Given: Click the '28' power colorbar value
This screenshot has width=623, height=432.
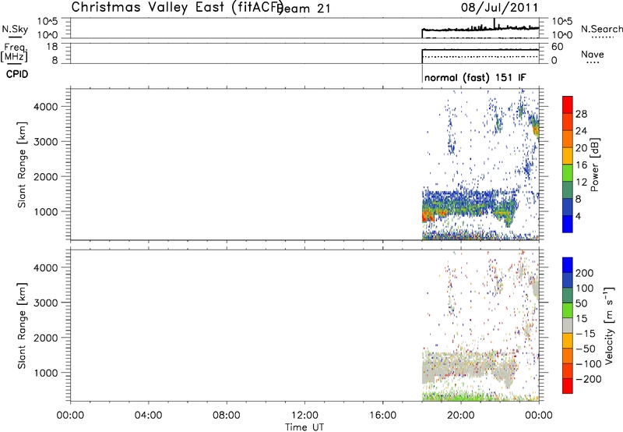Looking at the screenshot, I should 581,114.
